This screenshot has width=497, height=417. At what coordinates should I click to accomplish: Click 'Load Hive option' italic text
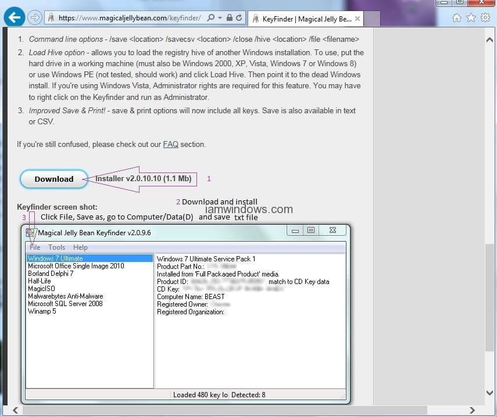57,52
